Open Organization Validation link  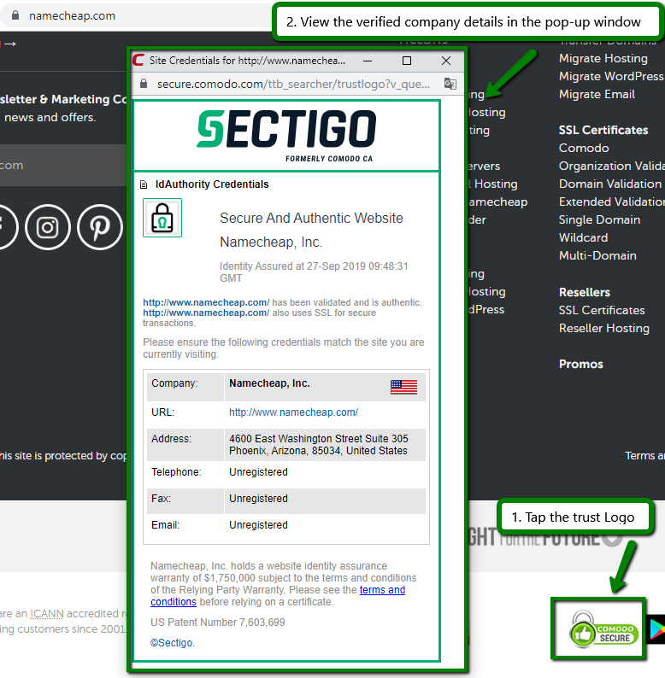(611, 166)
